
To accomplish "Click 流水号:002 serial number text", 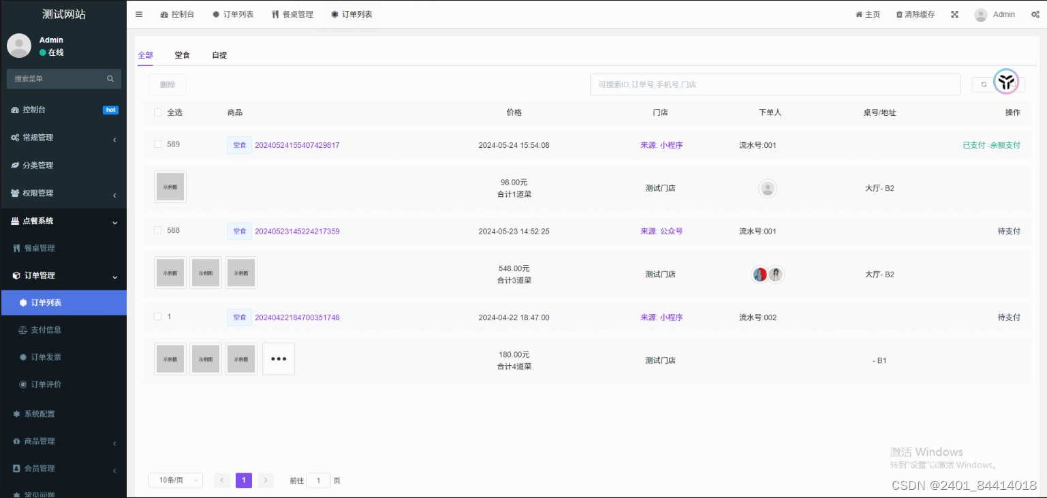I will (757, 317).
